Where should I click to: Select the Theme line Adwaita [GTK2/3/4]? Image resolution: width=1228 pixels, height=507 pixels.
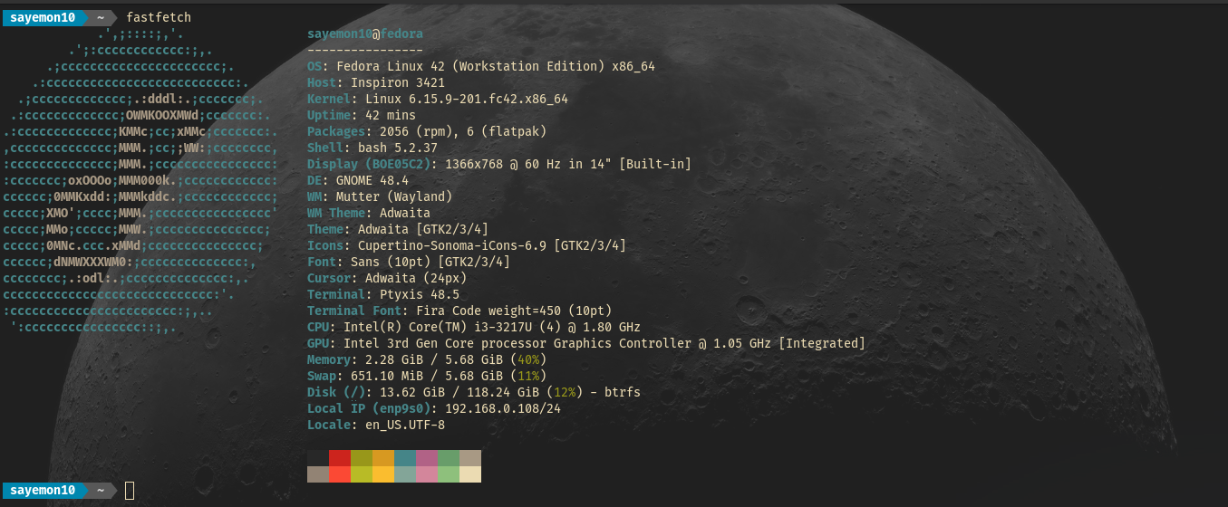(x=398, y=229)
